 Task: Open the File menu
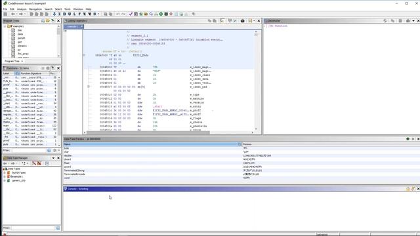click(x=5, y=9)
